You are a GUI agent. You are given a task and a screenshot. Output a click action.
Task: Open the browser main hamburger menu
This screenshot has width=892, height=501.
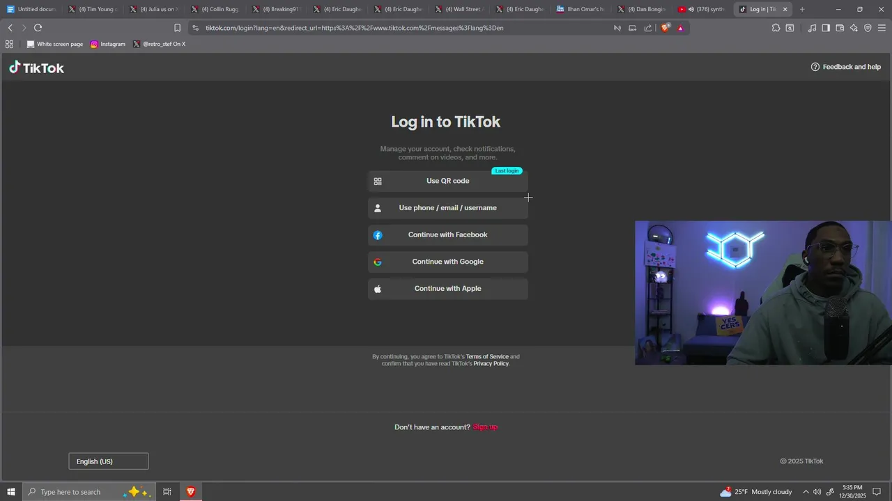(x=882, y=28)
